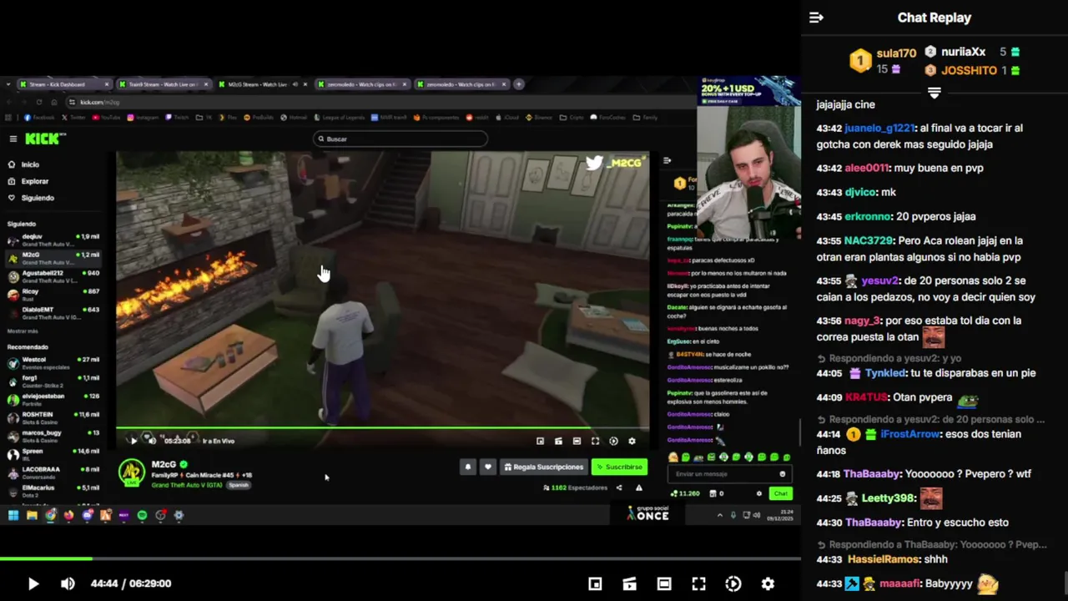The image size is (1068, 601).
Task: Play the inner Kick stream video
Action: tap(133, 441)
